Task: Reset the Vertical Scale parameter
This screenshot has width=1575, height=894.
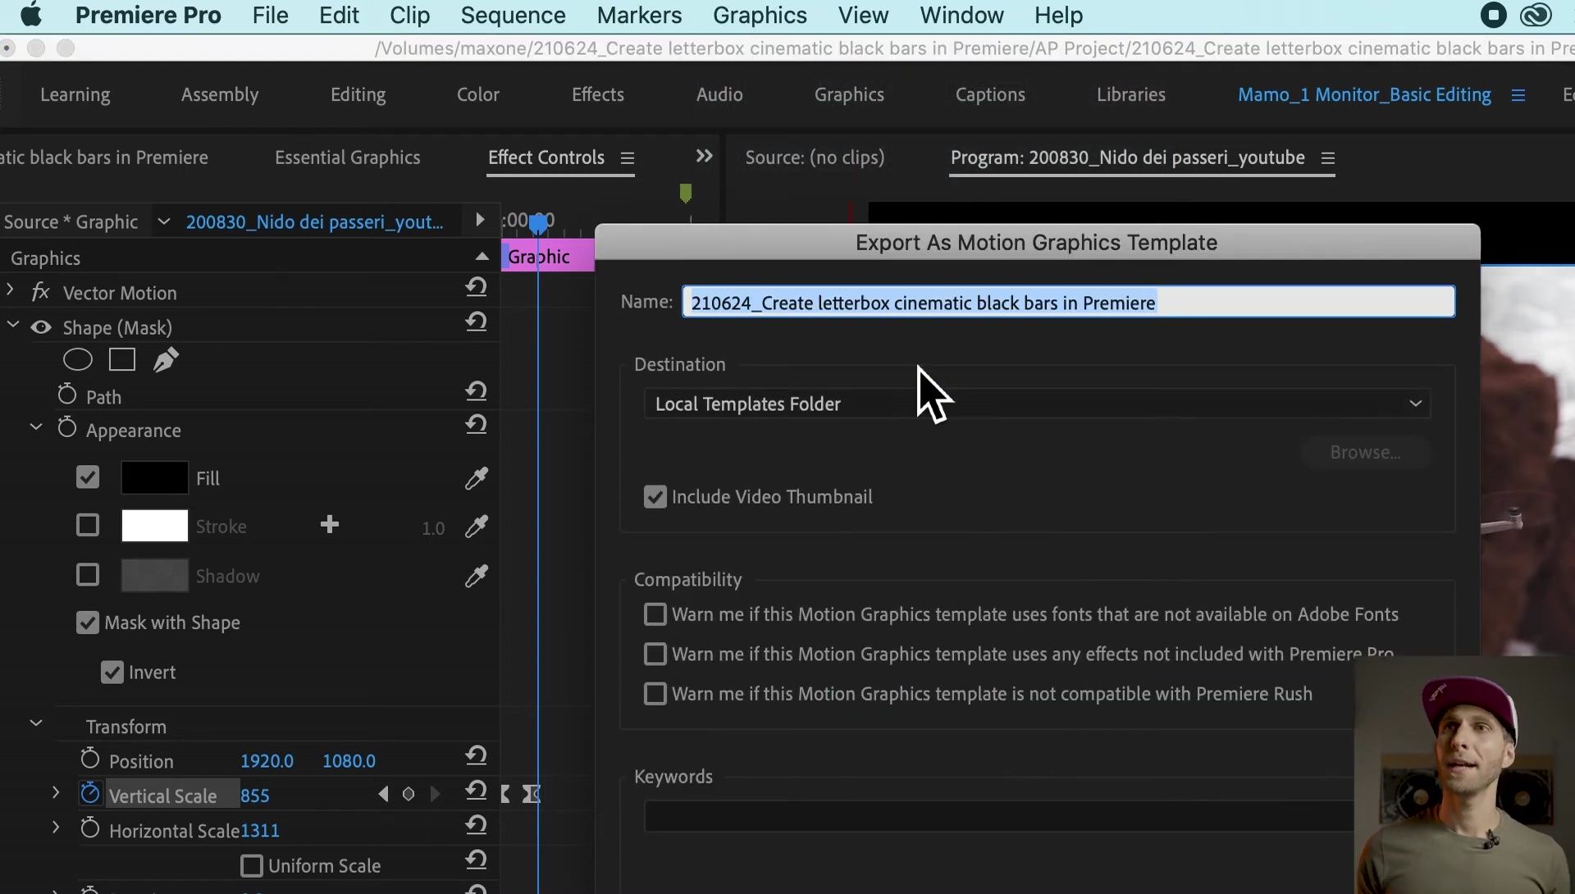Action: (x=476, y=790)
